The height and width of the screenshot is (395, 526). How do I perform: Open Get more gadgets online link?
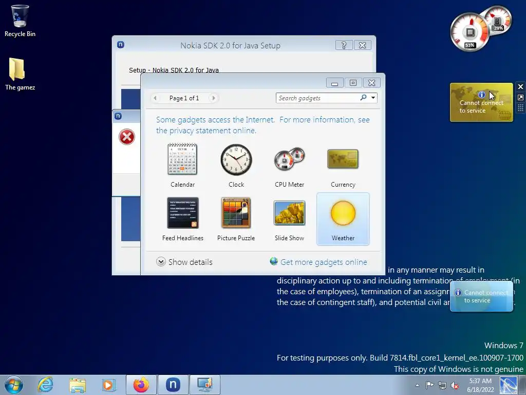[318, 262]
